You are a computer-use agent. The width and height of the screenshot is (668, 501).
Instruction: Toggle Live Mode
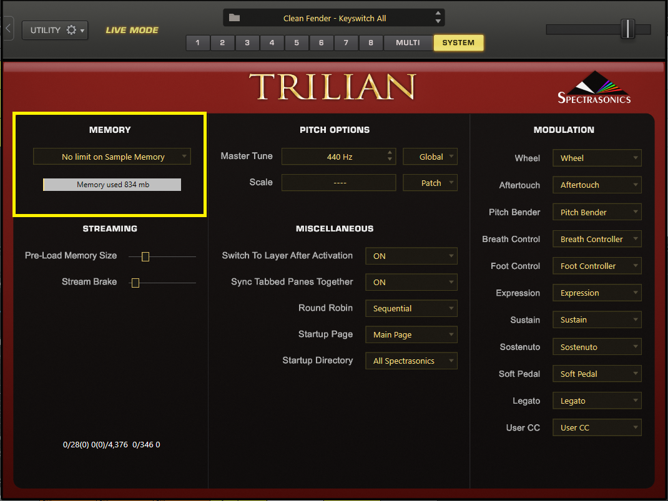coord(132,30)
